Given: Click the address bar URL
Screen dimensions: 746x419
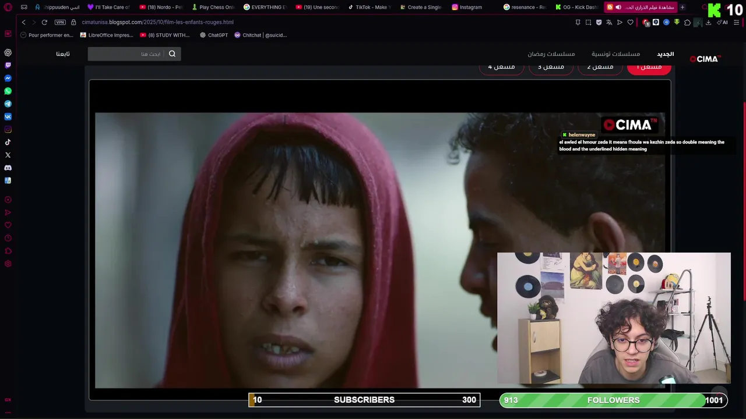Looking at the screenshot, I should [x=158, y=22].
